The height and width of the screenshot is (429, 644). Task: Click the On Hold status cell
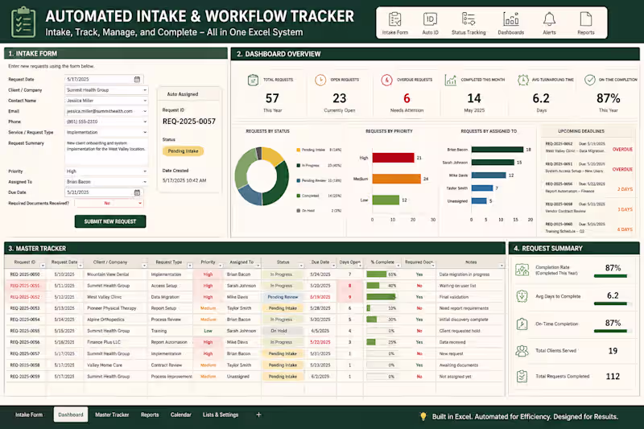pos(283,331)
